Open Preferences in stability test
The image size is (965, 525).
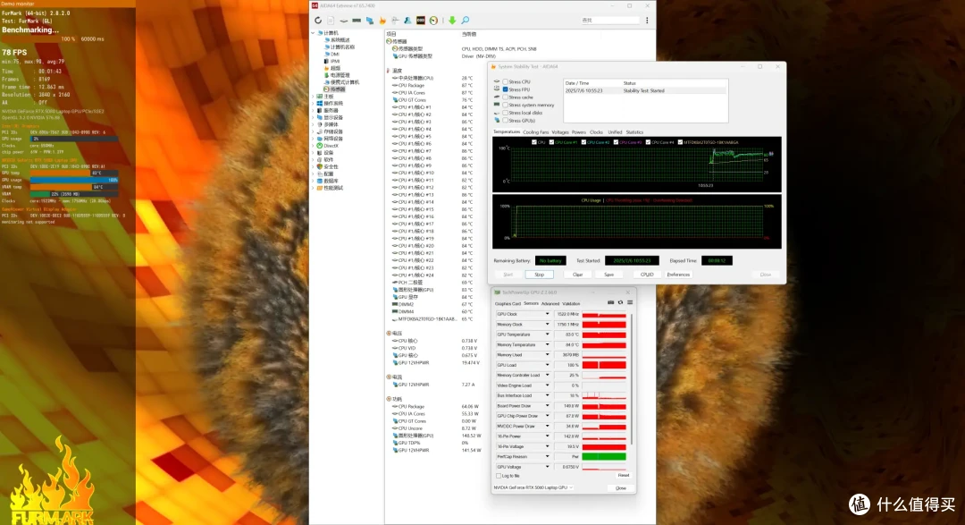[x=678, y=275]
